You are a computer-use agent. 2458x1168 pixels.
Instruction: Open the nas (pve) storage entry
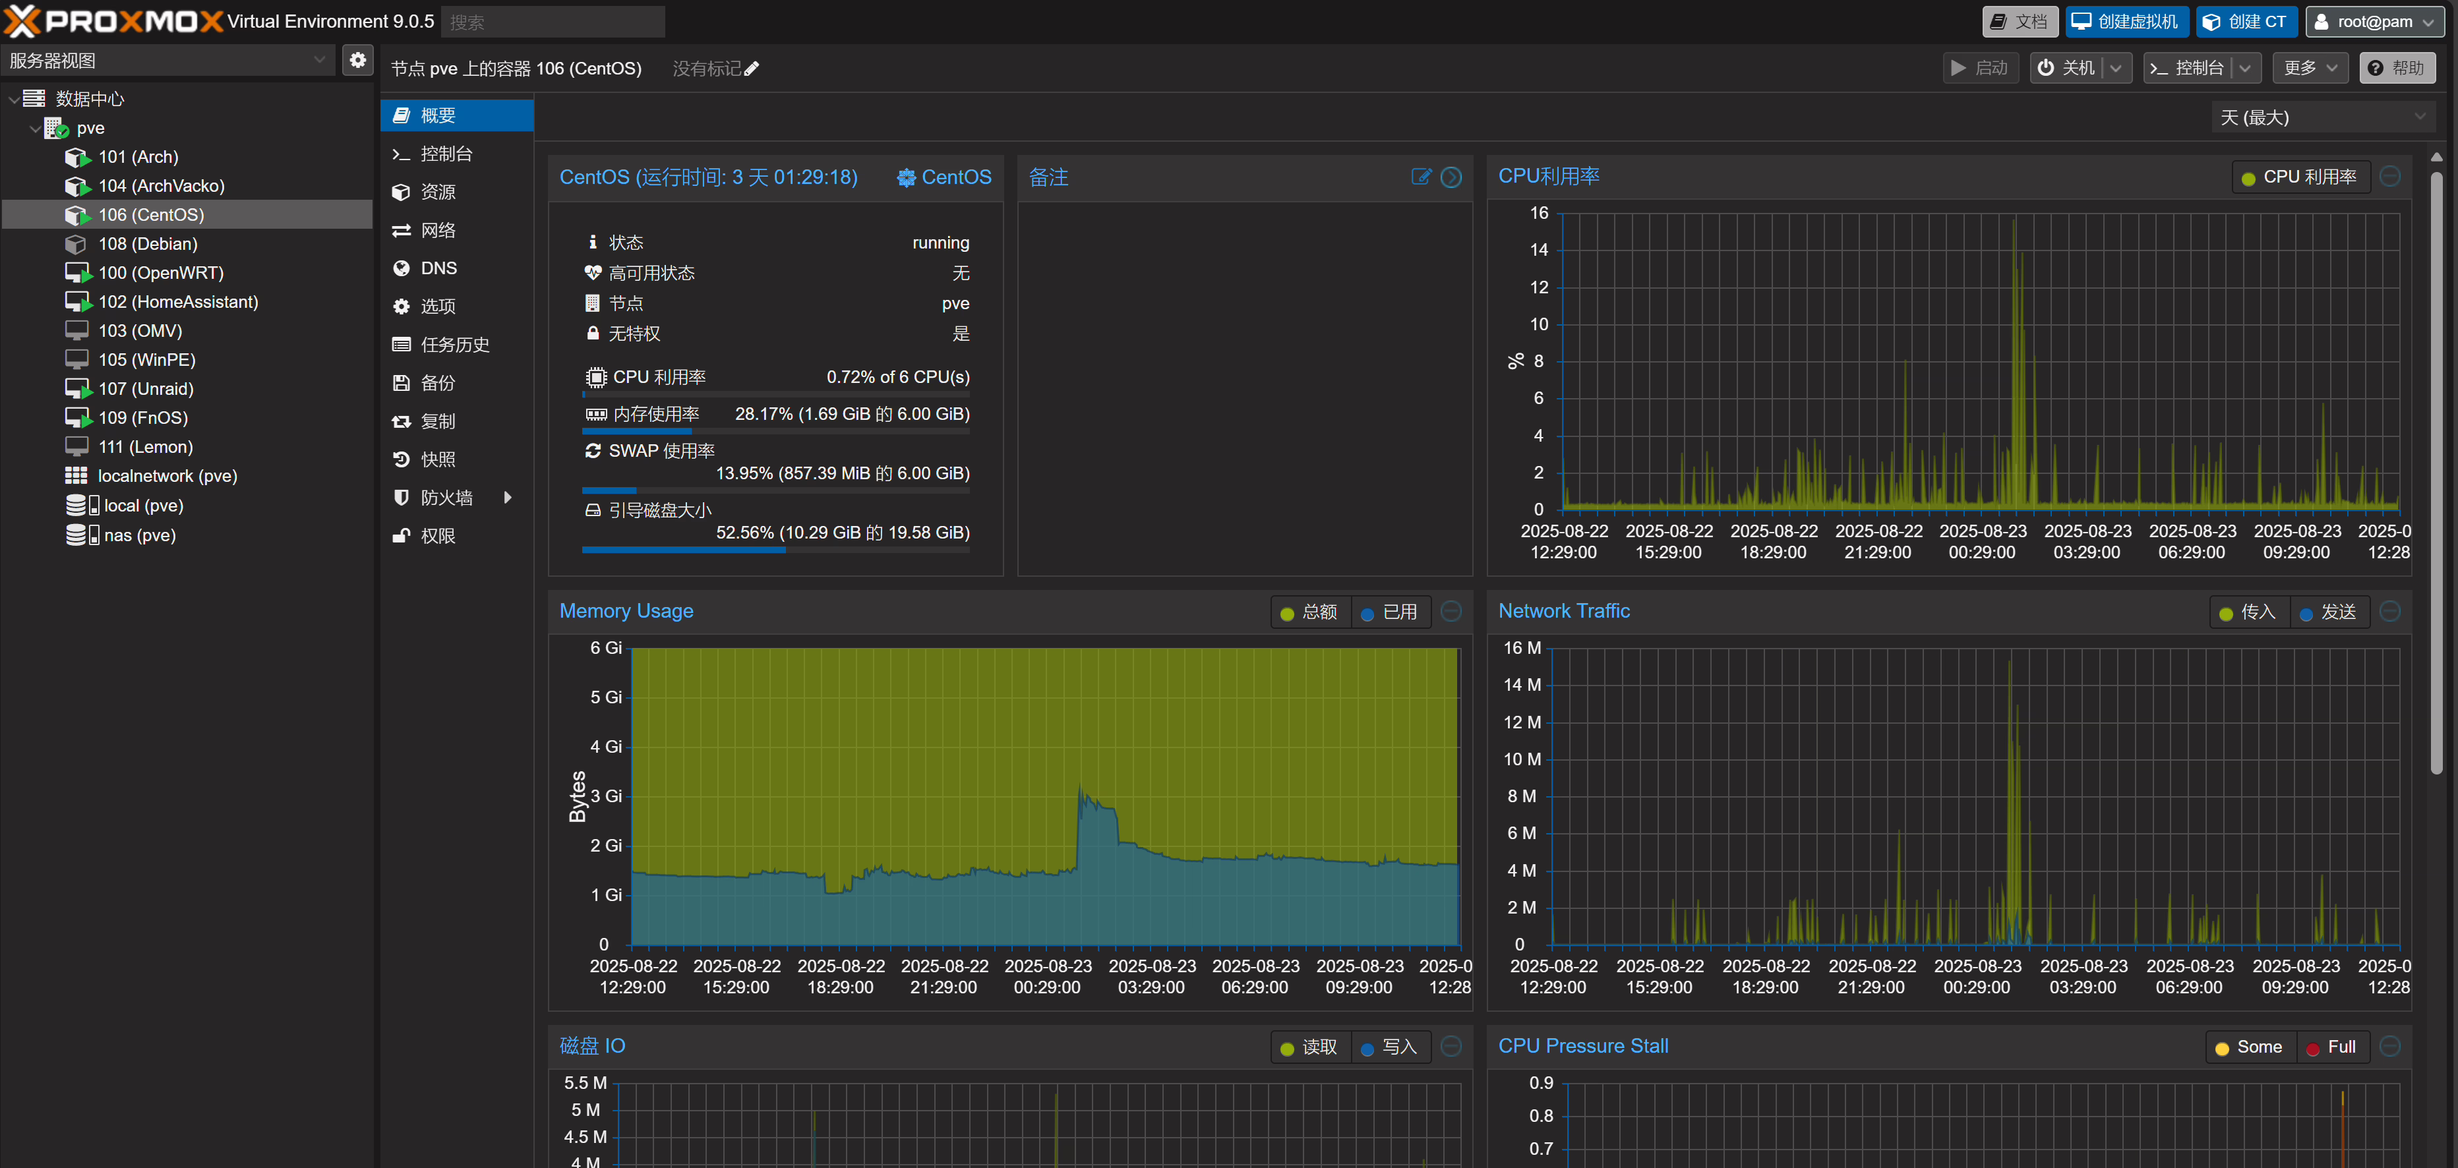[x=139, y=535]
